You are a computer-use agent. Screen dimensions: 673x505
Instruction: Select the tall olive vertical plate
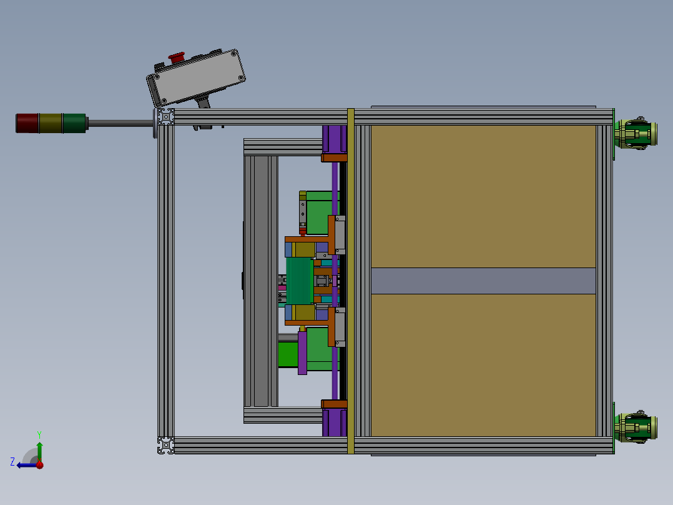pyautogui.click(x=350, y=281)
